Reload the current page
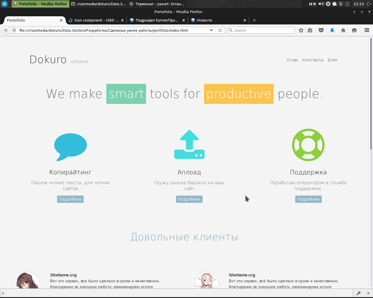Image resolution: width=373 pixels, height=298 pixels. coord(220,30)
